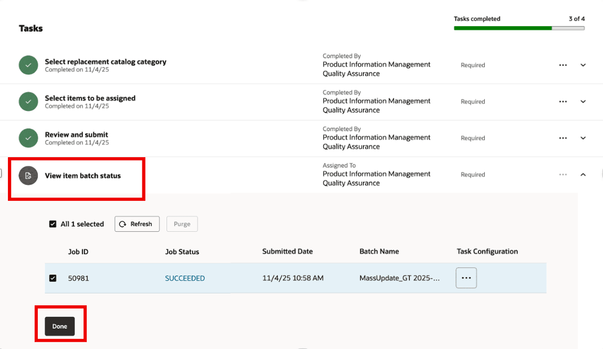The image size is (603, 349).
Task: Open Task Configuration options for job 50981
Action: (466, 278)
